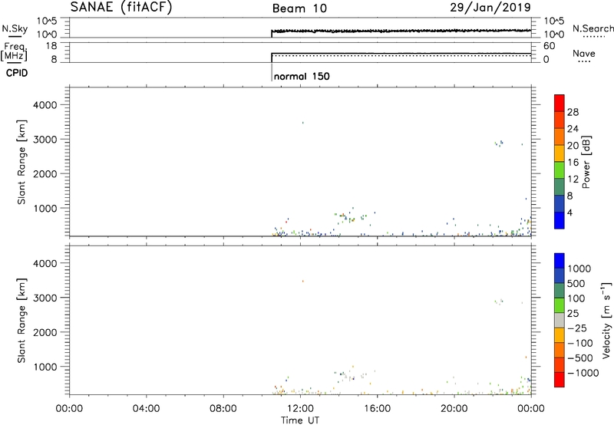Click the 3000 tick of the velocity panel

45,298
